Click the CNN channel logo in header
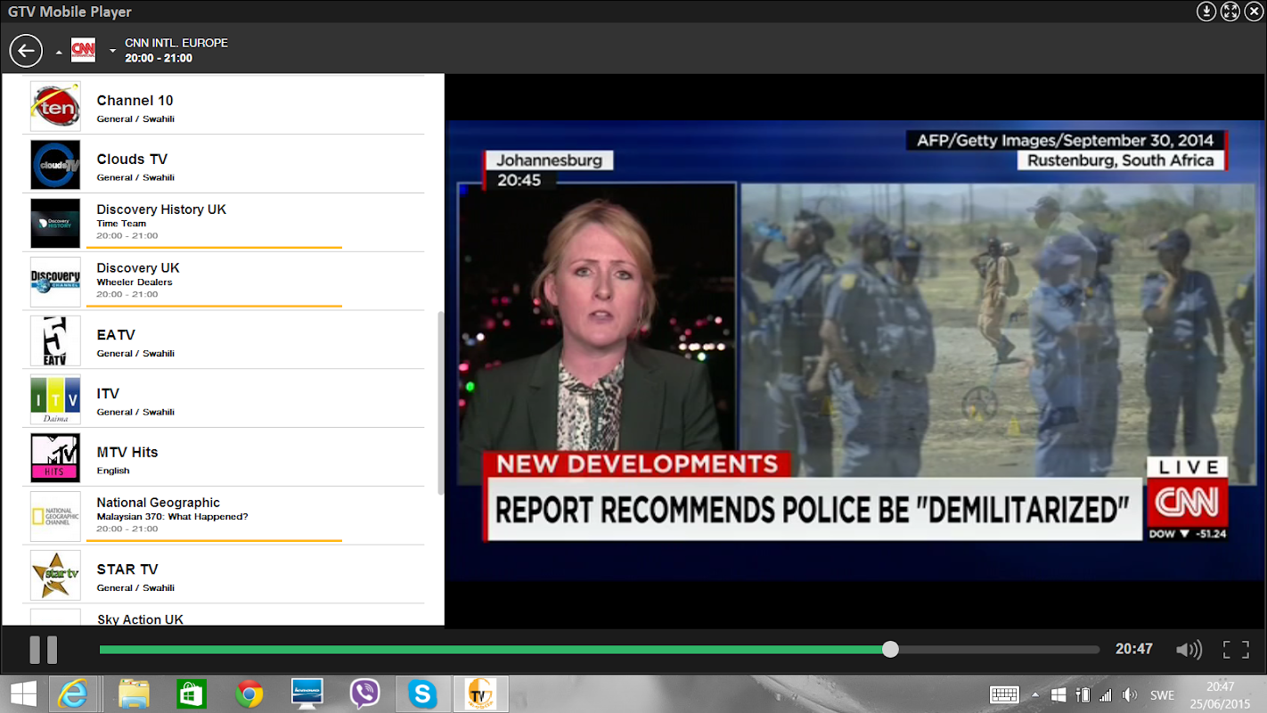This screenshot has width=1267, height=713. click(x=83, y=51)
